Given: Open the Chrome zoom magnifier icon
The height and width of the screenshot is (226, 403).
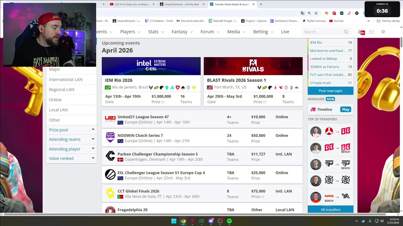Looking at the screenshot, I should point(309,13).
